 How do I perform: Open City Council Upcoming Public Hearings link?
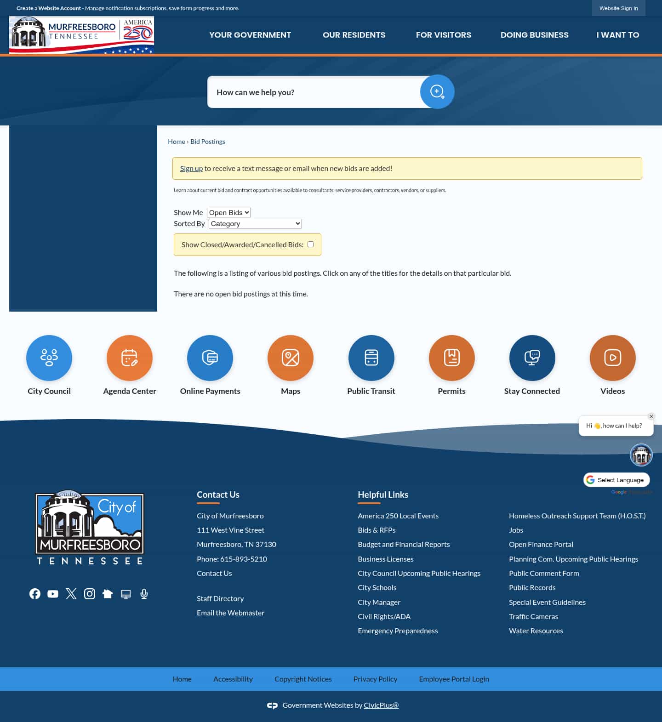(419, 573)
